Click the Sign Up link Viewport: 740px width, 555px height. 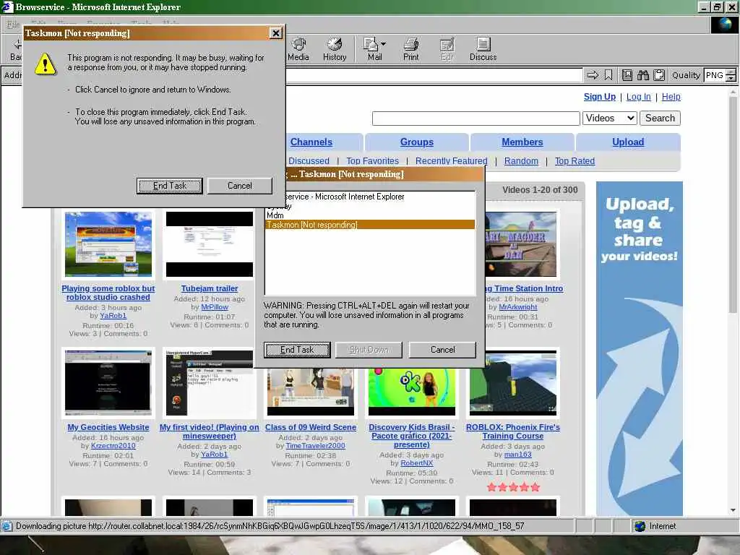pos(599,97)
